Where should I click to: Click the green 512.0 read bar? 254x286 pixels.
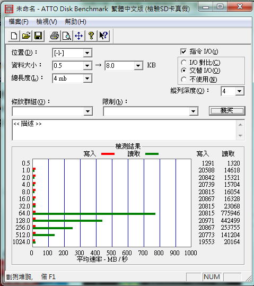(44, 235)
